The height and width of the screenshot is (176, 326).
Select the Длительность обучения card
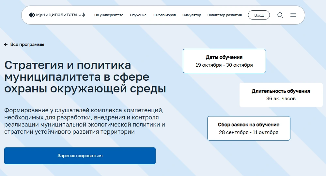point(281,95)
